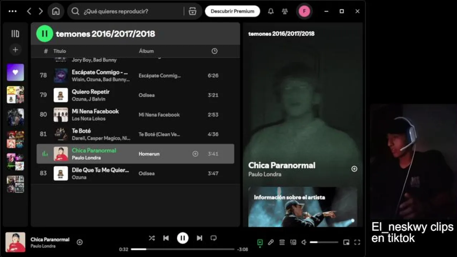This screenshot has height=257, width=457.
Task: Create a playlist with plus icon
Action: coord(15,50)
